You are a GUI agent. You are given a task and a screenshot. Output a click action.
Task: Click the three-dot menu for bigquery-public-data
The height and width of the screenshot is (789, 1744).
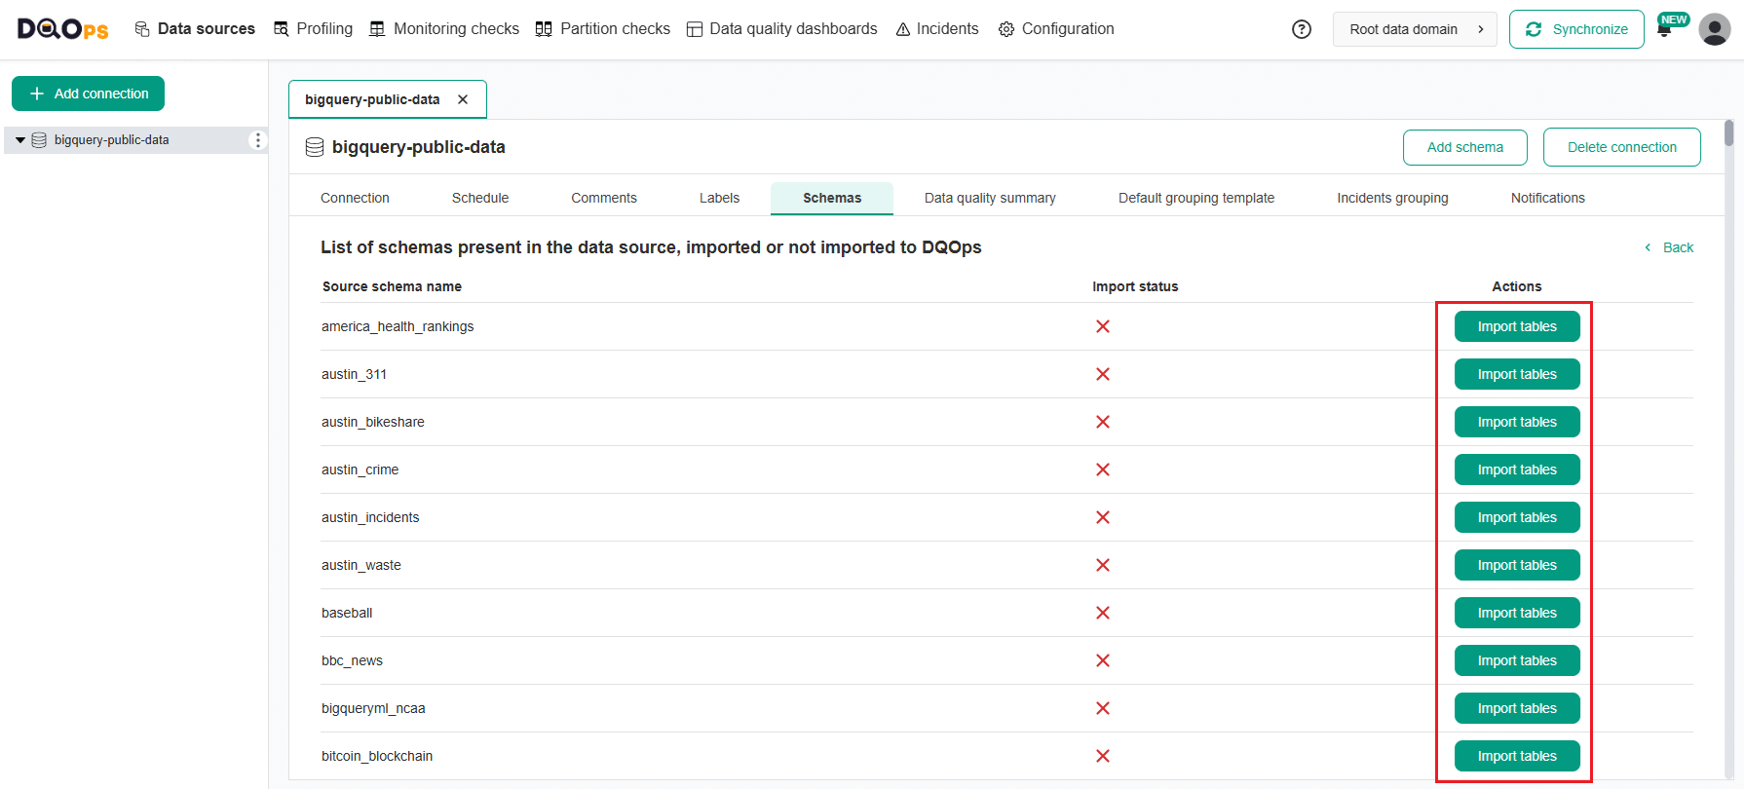click(257, 140)
